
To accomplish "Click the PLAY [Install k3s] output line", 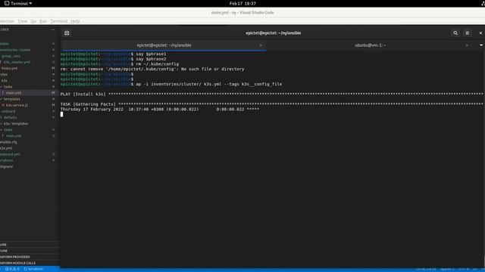I will click(x=271, y=94).
